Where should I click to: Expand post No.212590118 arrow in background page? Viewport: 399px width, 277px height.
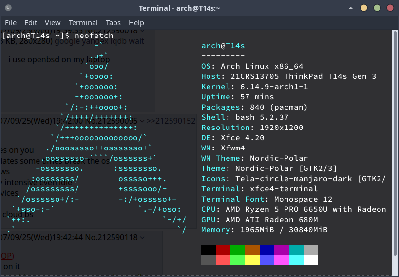click(142, 237)
